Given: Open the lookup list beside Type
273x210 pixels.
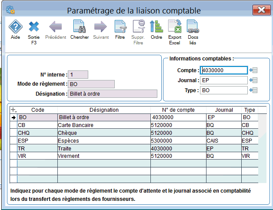Looking at the screenshot, I should (253, 90).
